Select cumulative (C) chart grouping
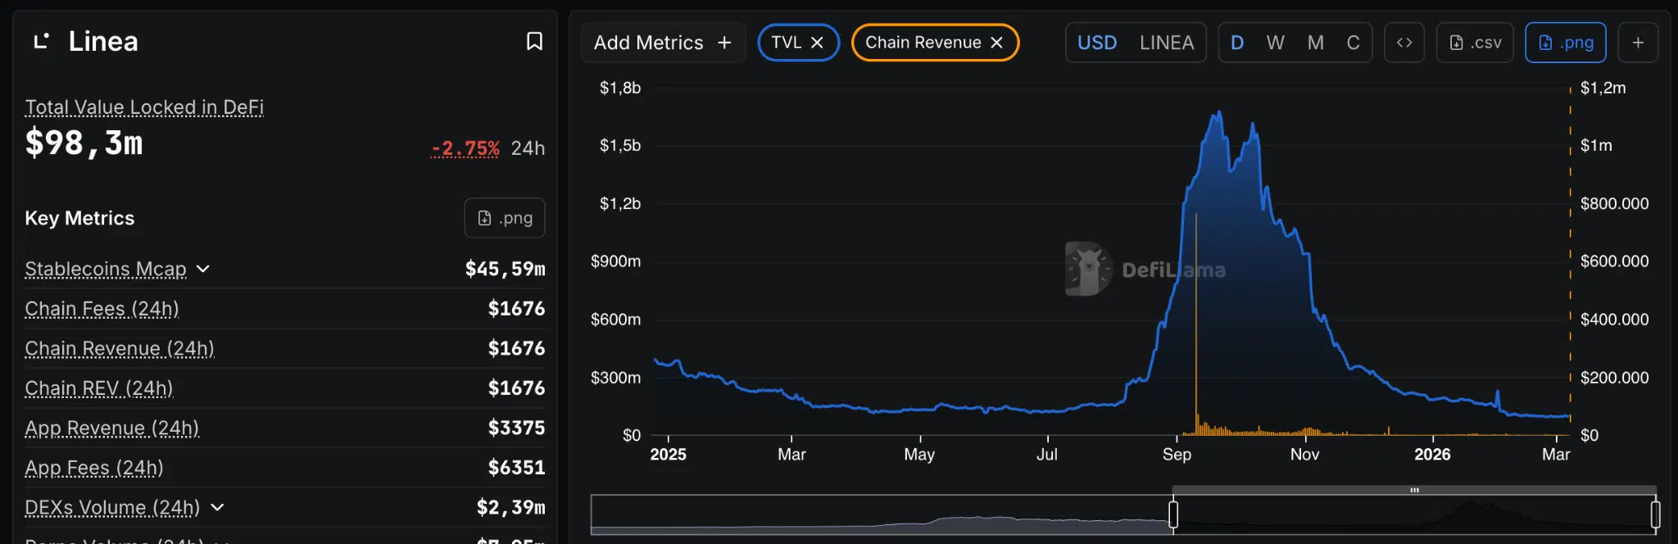This screenshot has width=1678, height=544. coord(1353,43)
